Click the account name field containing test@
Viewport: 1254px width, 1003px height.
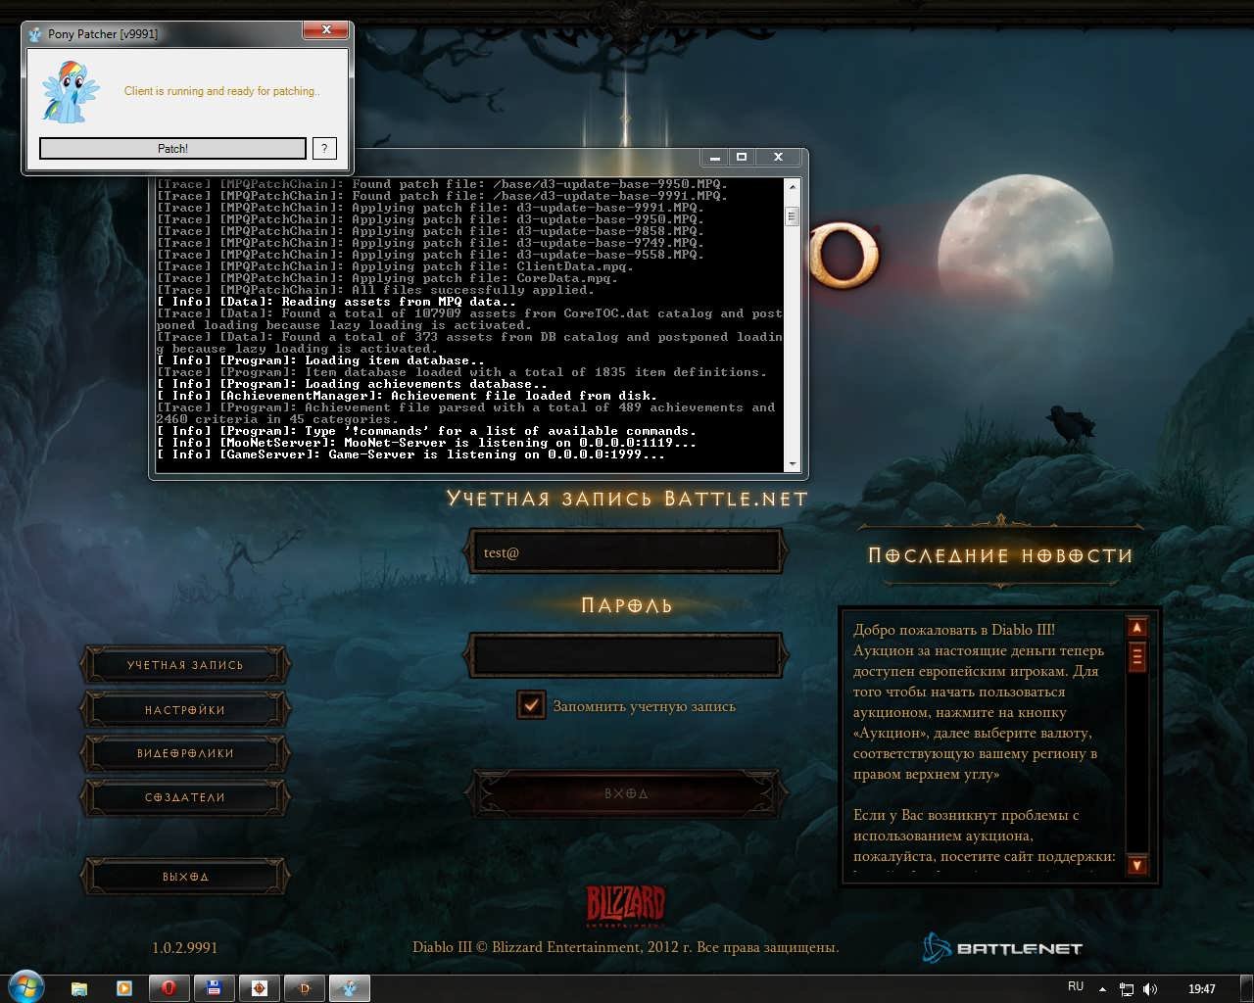tap(627, 551)
